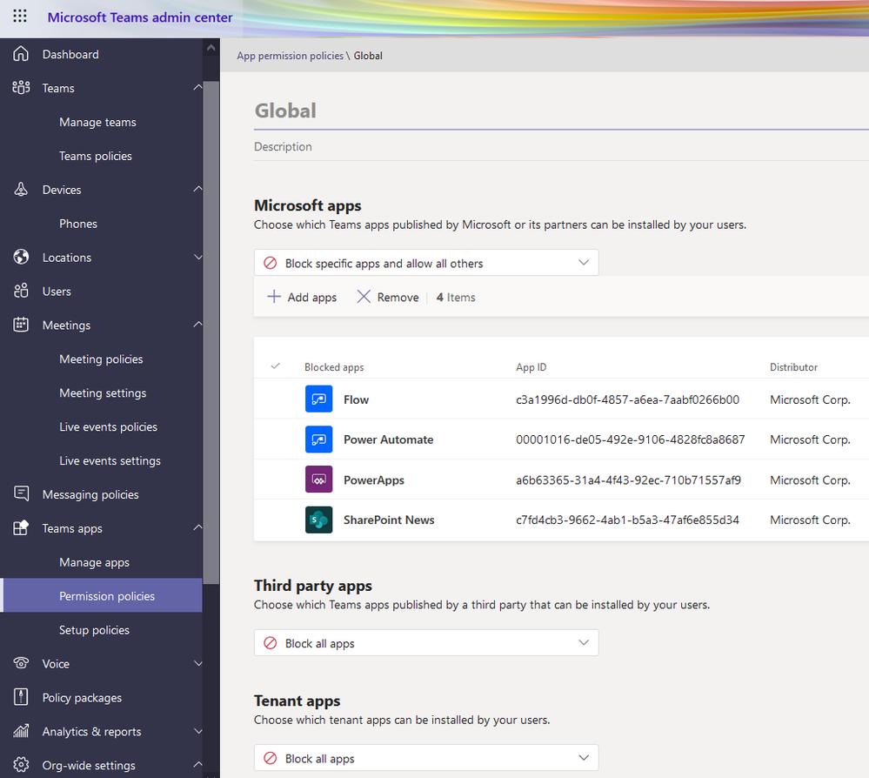Image resolution: width=869 pixels, height=778 pixels.
Task: Click App ID c7fd4cb3-9662-4ab1-b5a3-47af6e855d34
Action: [627, 520]
